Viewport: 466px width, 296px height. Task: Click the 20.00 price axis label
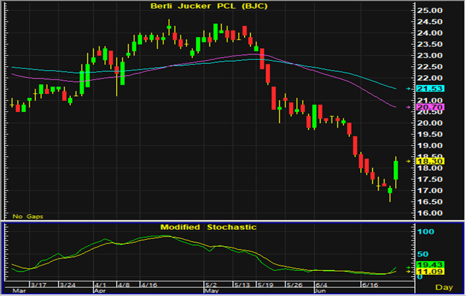430,123
